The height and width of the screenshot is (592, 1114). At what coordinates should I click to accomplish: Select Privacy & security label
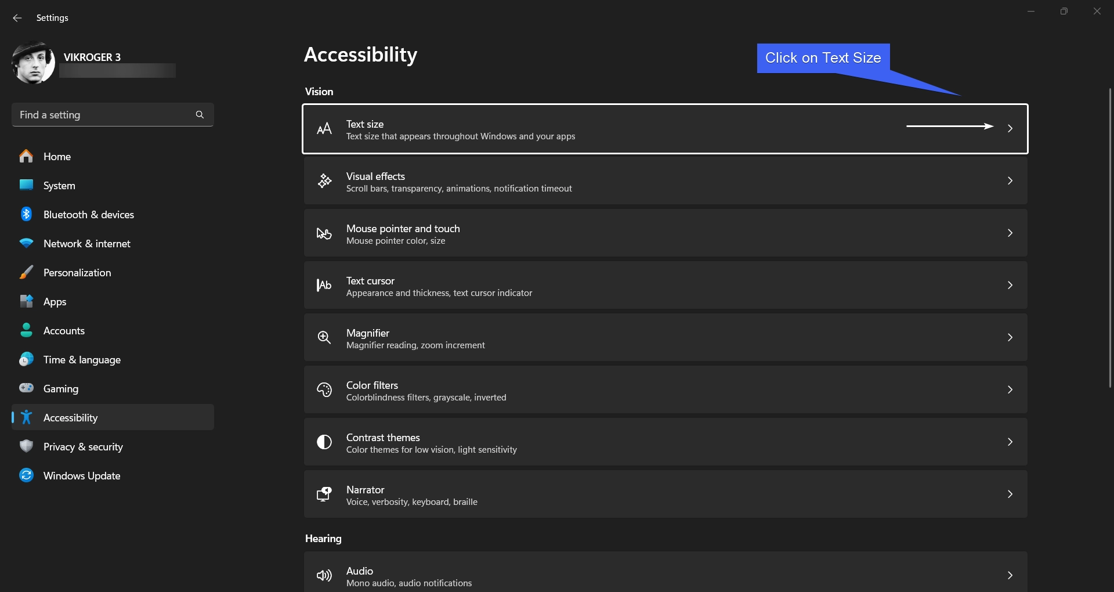click(83, 447)
